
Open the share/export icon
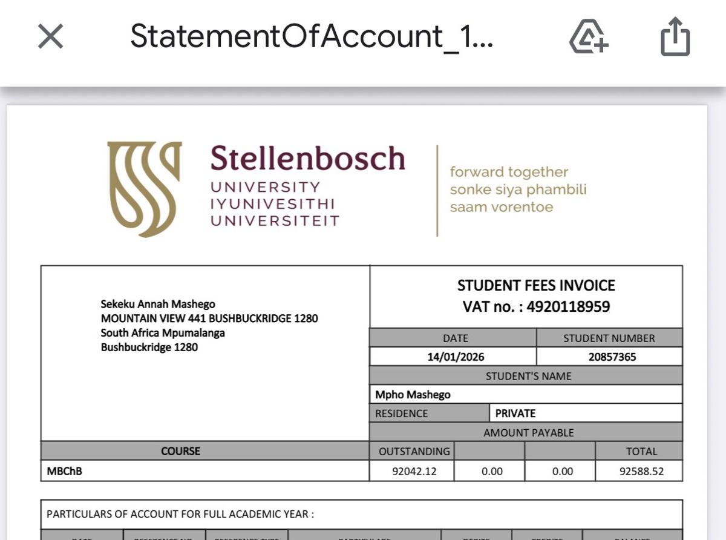[x=675, y=37]
